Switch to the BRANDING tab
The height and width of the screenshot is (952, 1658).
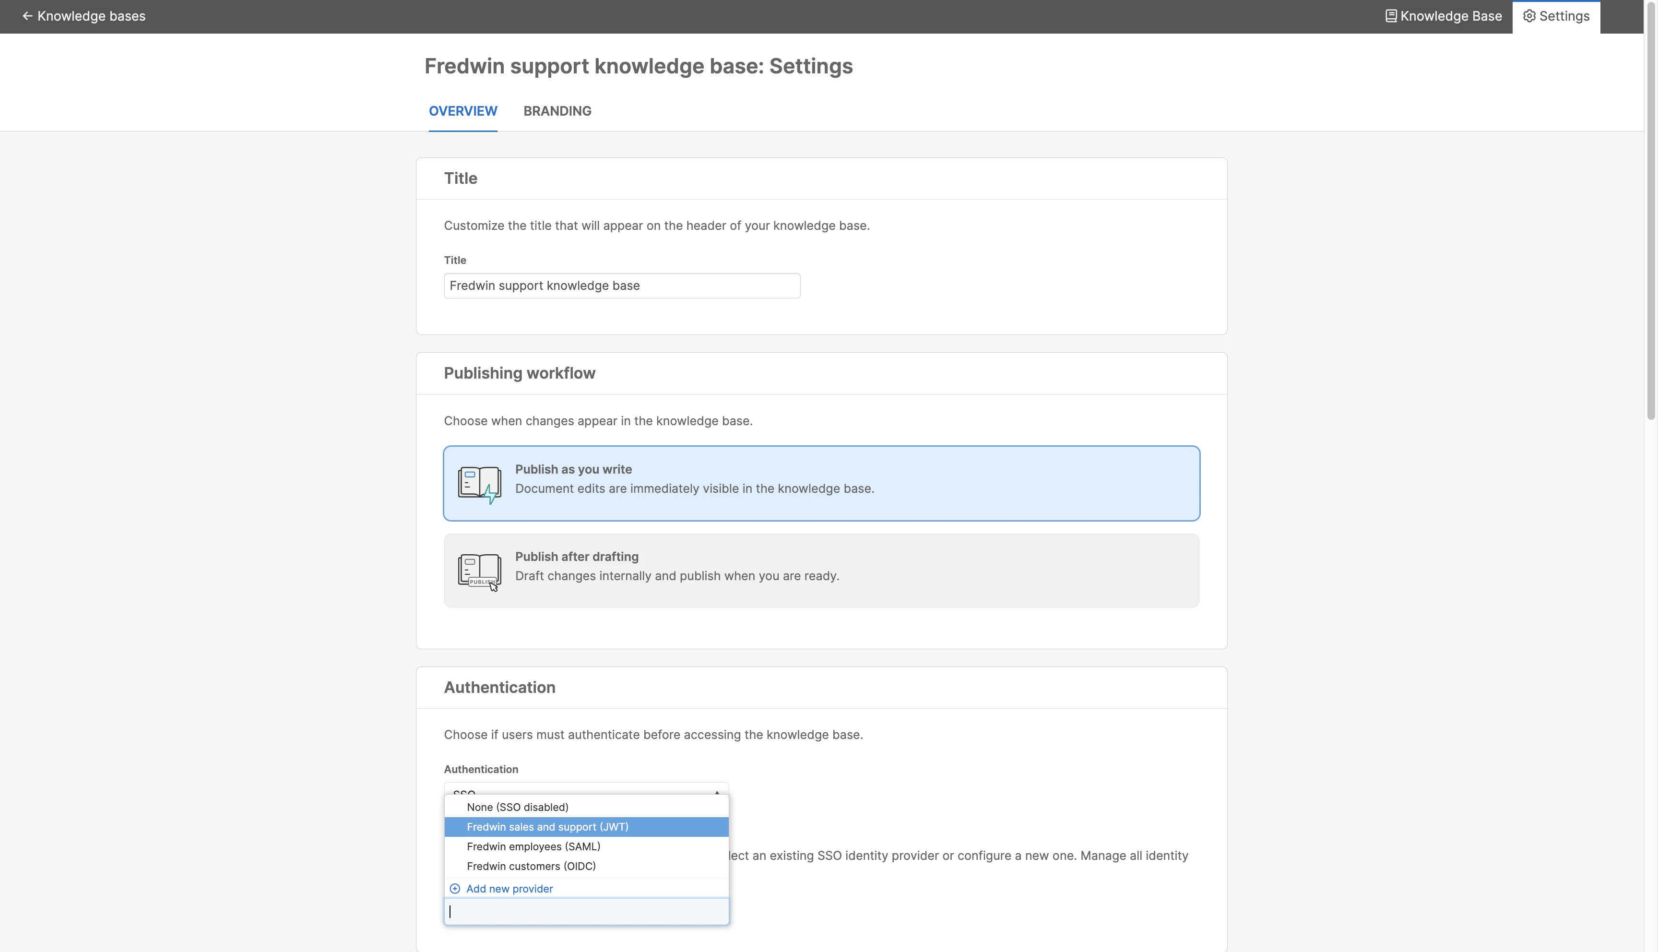tap(557, 111)
